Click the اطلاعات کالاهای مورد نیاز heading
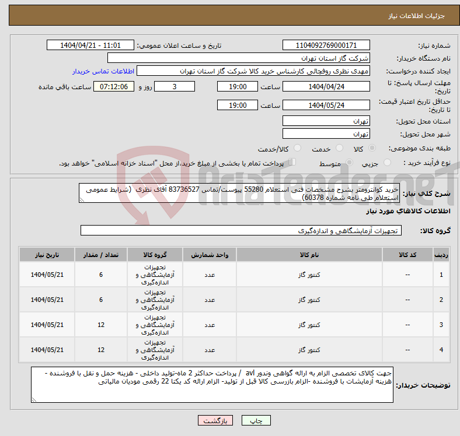Image resolution: width=460 pixels, height=436 pixels. [x=408, y=211]
